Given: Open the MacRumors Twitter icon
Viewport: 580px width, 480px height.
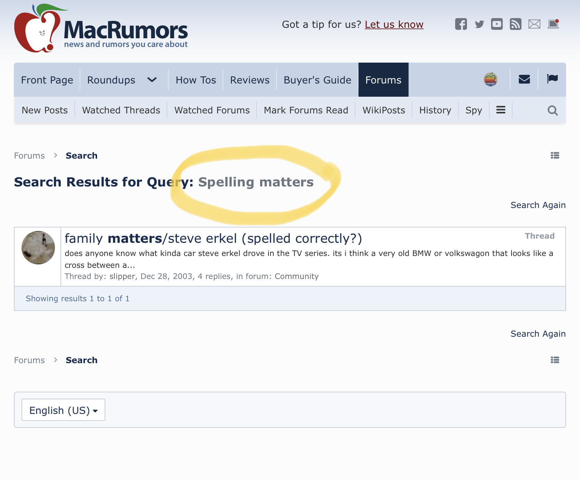Looking at the screenshot, I should 480,24.
